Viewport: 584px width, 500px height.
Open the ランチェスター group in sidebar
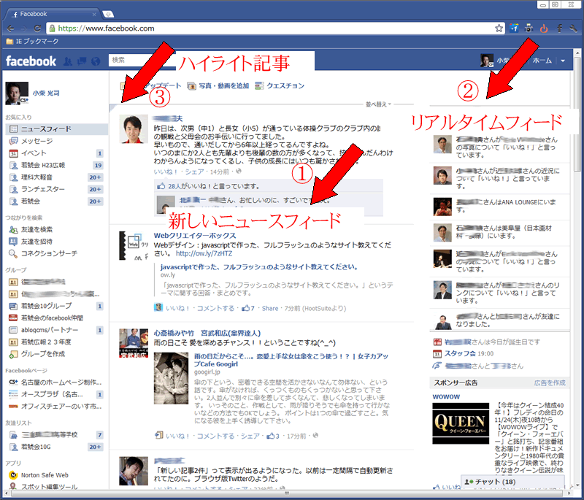(x=43, y=189)
